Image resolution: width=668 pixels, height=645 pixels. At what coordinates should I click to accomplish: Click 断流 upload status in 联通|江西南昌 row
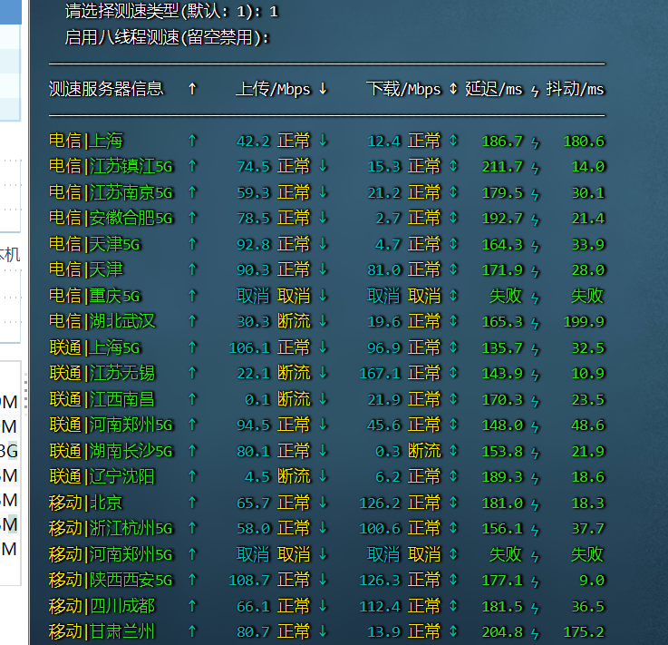294,399
